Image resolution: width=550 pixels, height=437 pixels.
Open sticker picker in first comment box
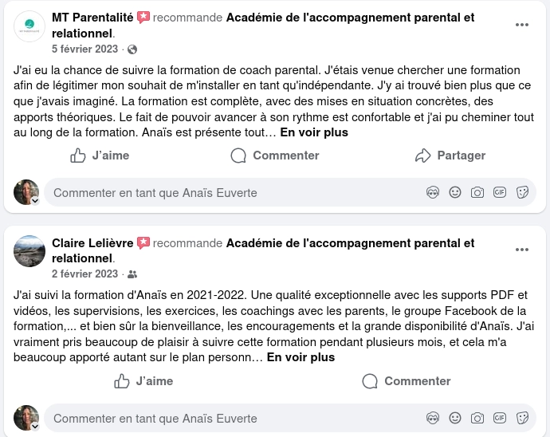523,192
